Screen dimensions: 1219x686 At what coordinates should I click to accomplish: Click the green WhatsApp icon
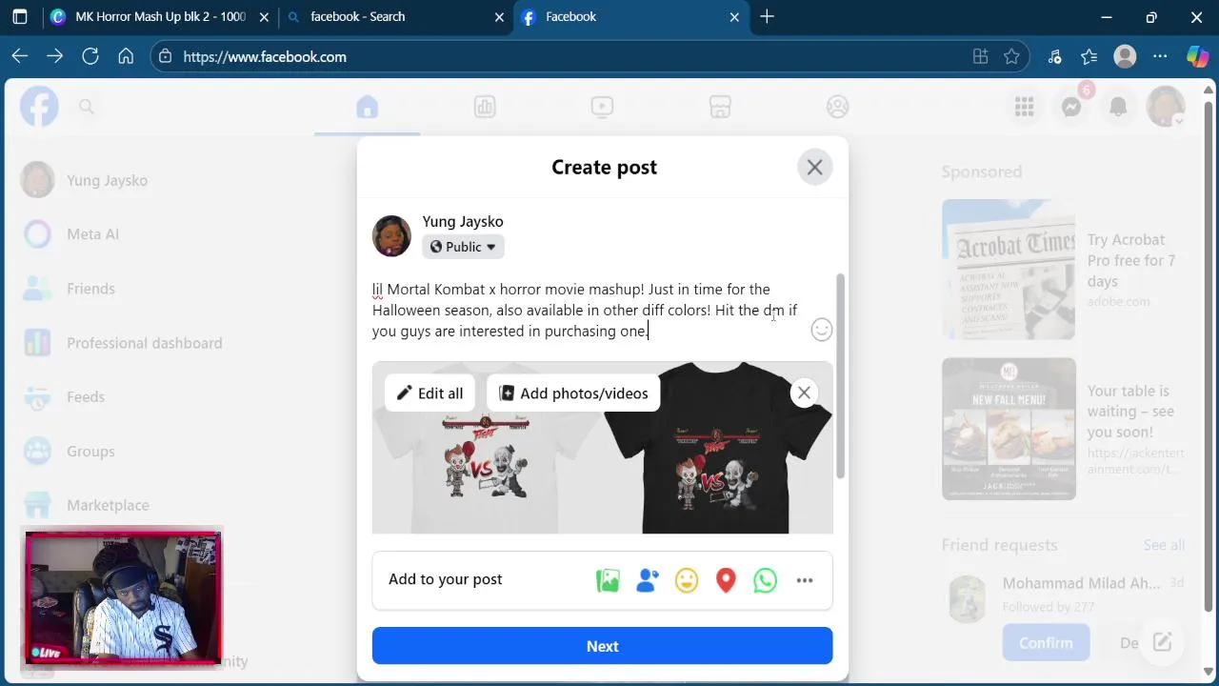point(765,580)
